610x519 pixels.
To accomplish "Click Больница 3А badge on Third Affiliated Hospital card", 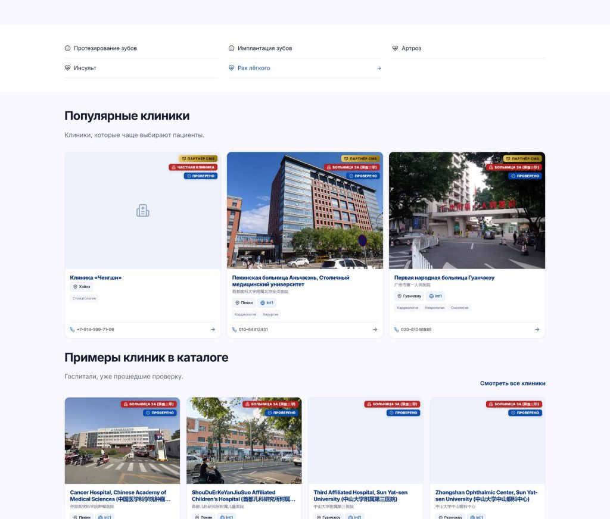I will pyautogui.click(x=392, y=404).
